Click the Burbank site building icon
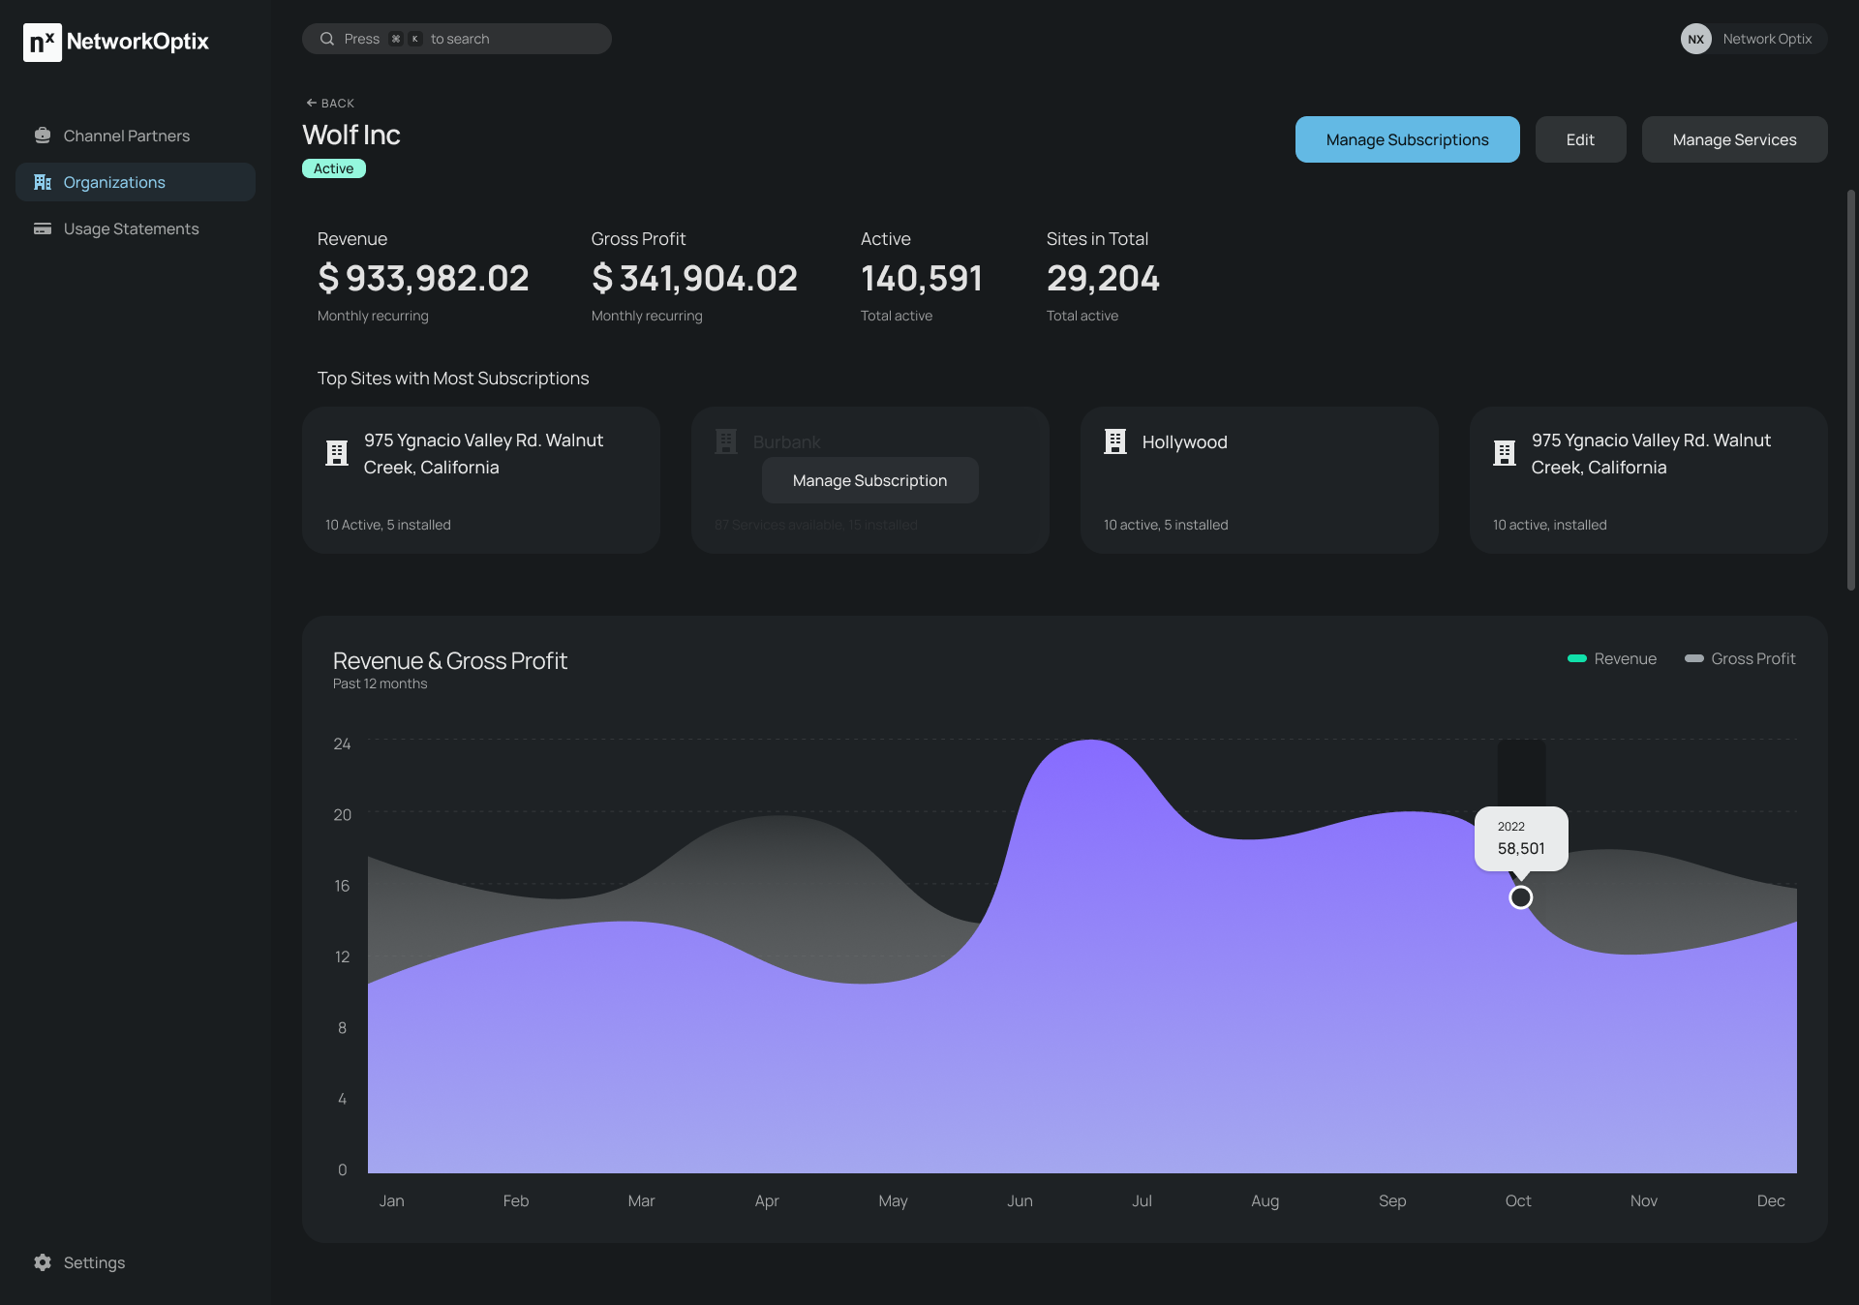This screenshot has height=1305, width=1859. coord(726,441)
